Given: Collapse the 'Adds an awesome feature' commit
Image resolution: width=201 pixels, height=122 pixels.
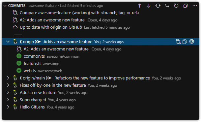Looking at the screenshot, I should pos(8,42).
